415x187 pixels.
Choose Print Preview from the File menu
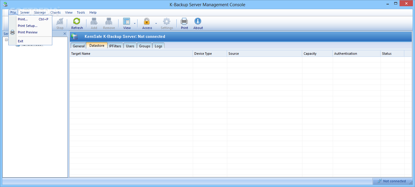[30, 32]
